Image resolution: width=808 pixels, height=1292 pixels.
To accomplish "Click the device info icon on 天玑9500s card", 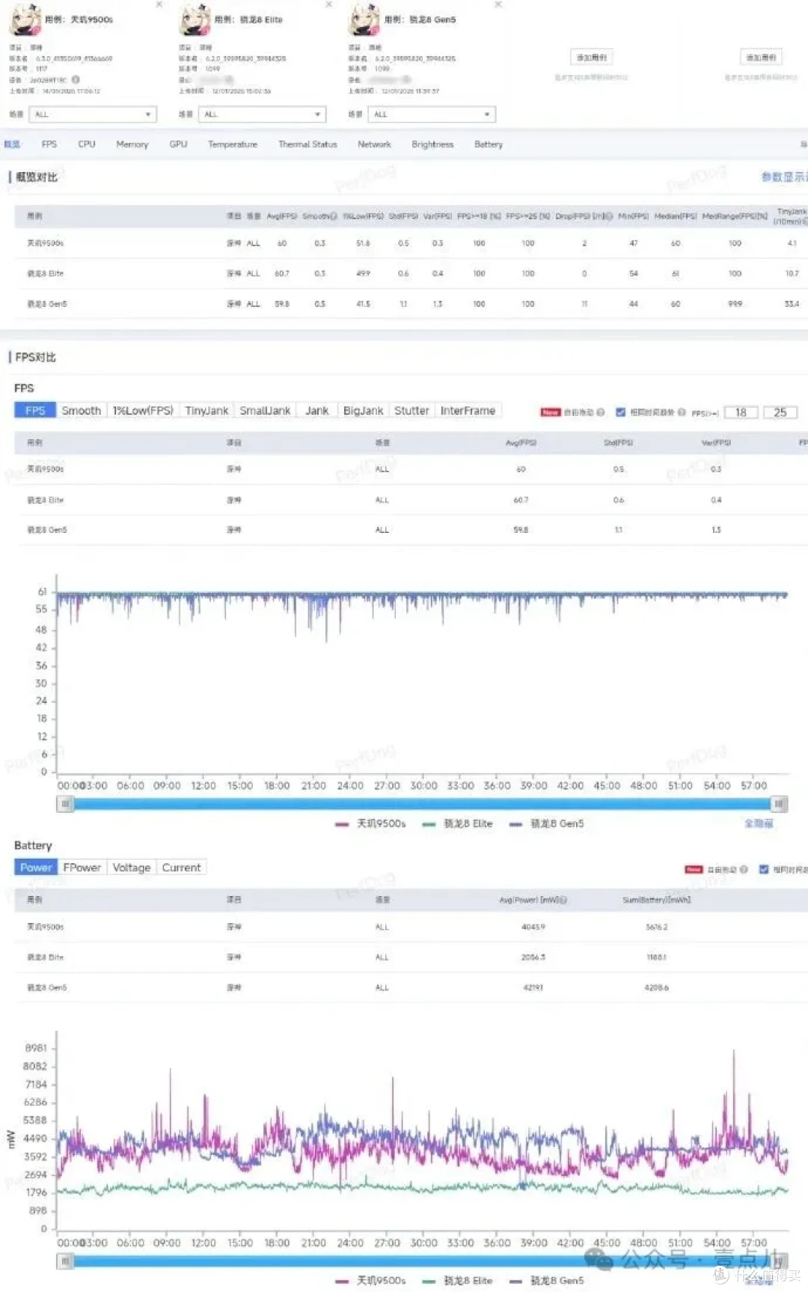I will (76, 79).
